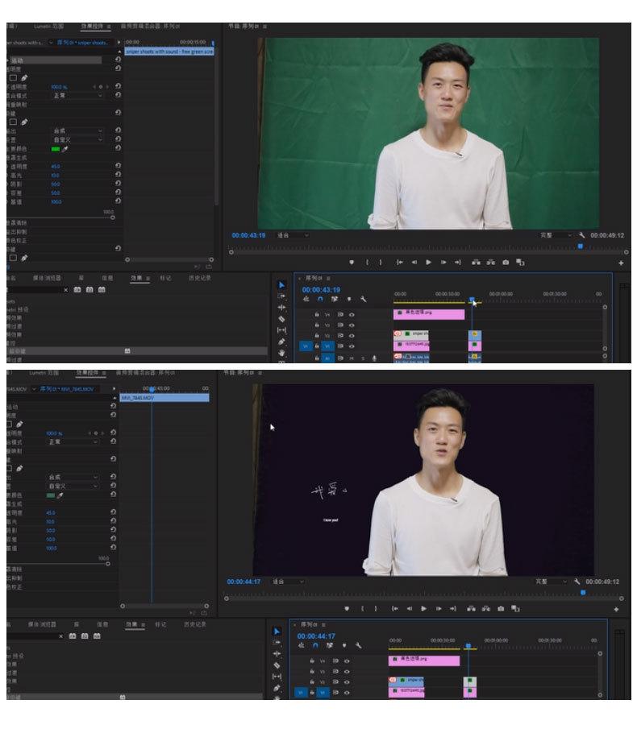Image resolution: width=637 pixels, height=729 pixels.
Task: Select the Razor tool in upper timeline toolbar
Action: (281, 319)
